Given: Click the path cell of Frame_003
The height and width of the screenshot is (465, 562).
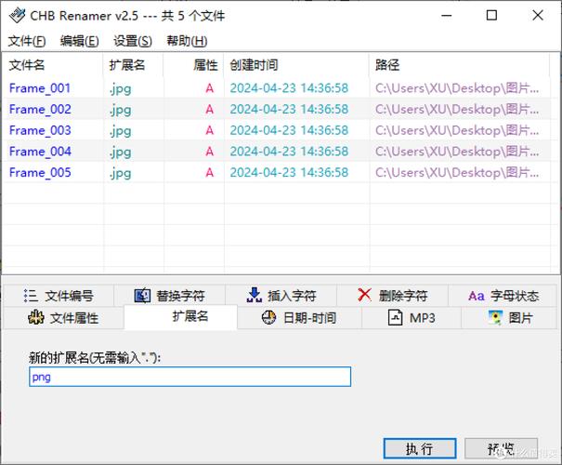Looking at the screenshot, I should [457, 130].
